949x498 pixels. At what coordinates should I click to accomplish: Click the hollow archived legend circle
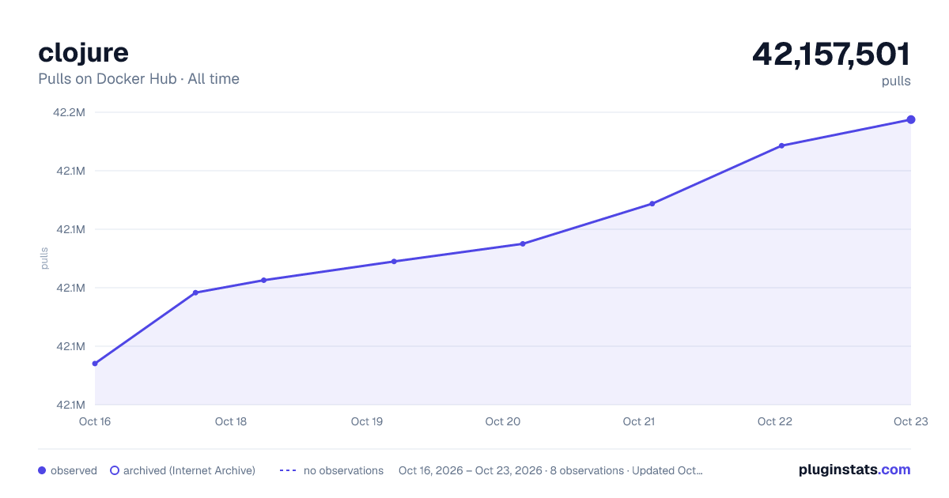[115, 470]
